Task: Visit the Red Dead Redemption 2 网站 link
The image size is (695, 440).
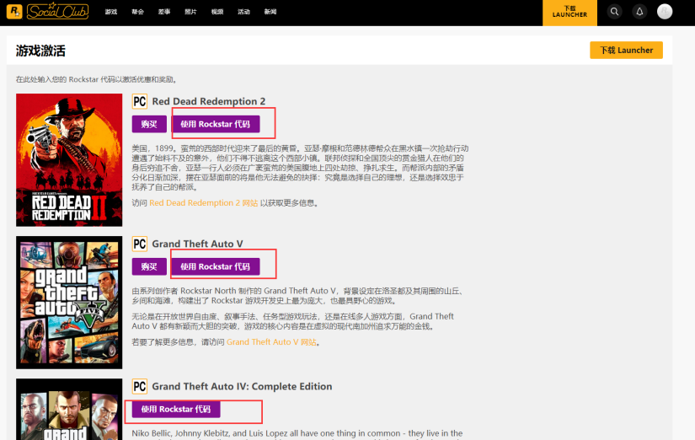Action: (204, 203)
